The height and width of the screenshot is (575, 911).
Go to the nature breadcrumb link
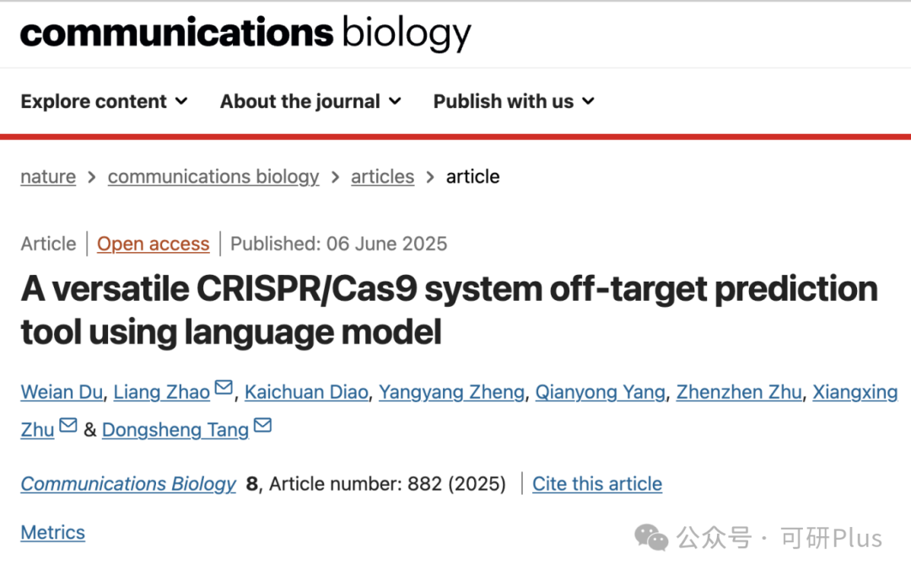tap(48, 176)
